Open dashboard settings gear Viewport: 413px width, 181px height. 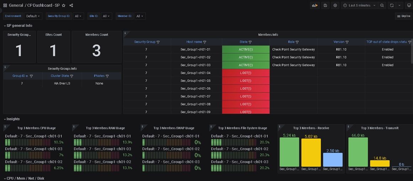pyautogui.click(x=335, y=5)
